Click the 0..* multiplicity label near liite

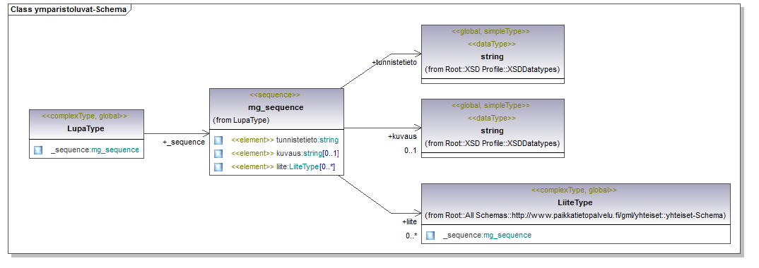pyautogui.click(x=411, y=236)
